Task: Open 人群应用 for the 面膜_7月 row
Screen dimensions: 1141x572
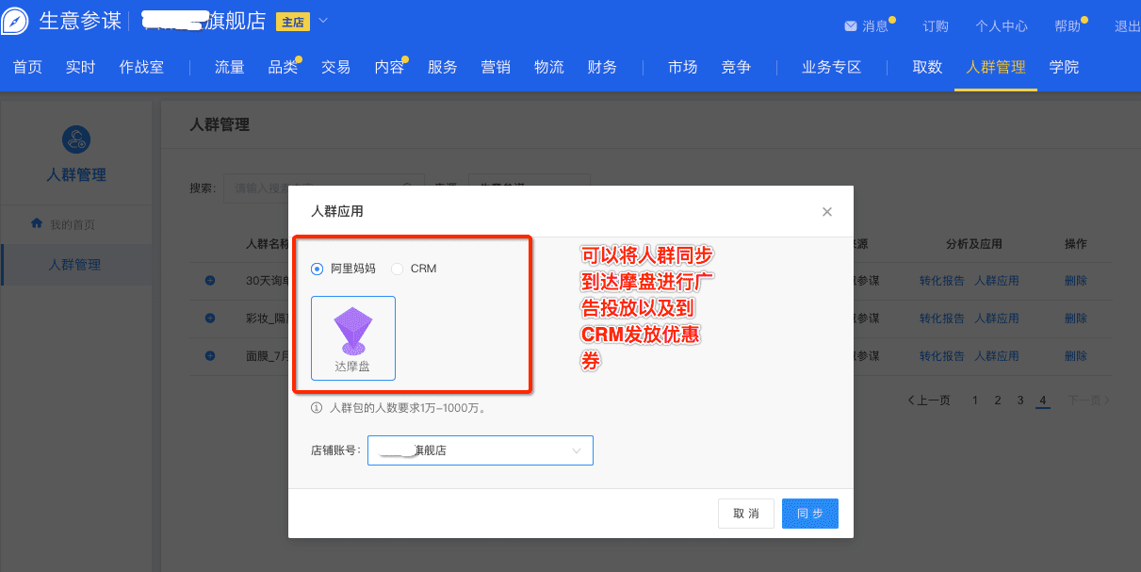Action: pos(997,356)
